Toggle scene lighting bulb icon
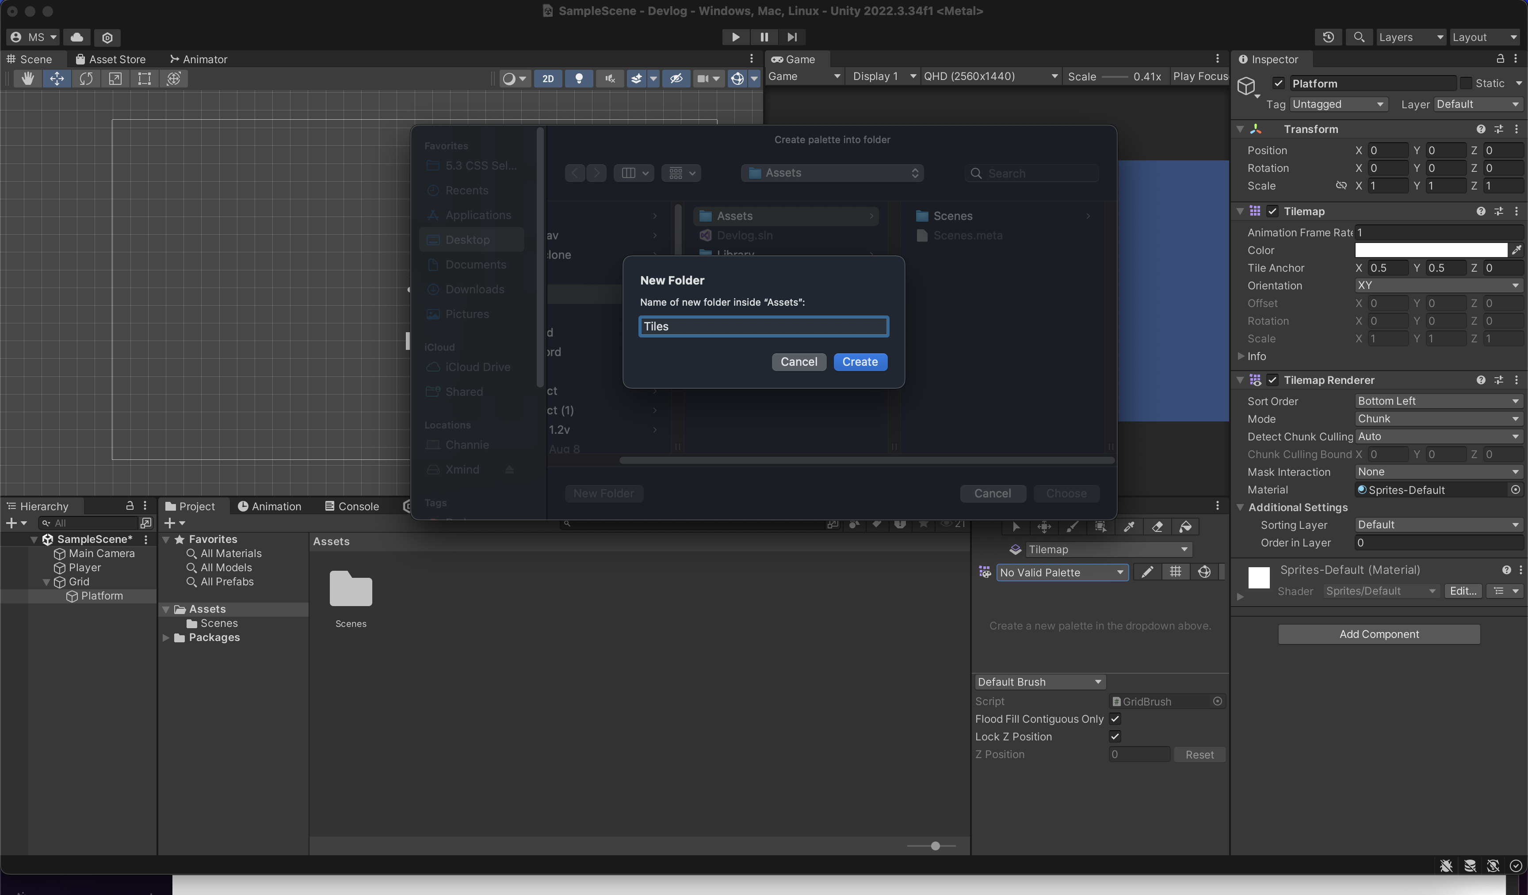 [579, 79]
